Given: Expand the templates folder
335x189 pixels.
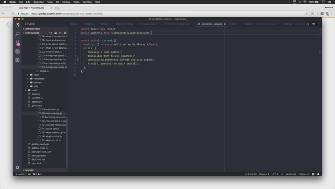Looking at the screenshot, I should click(x=38, y=79).
